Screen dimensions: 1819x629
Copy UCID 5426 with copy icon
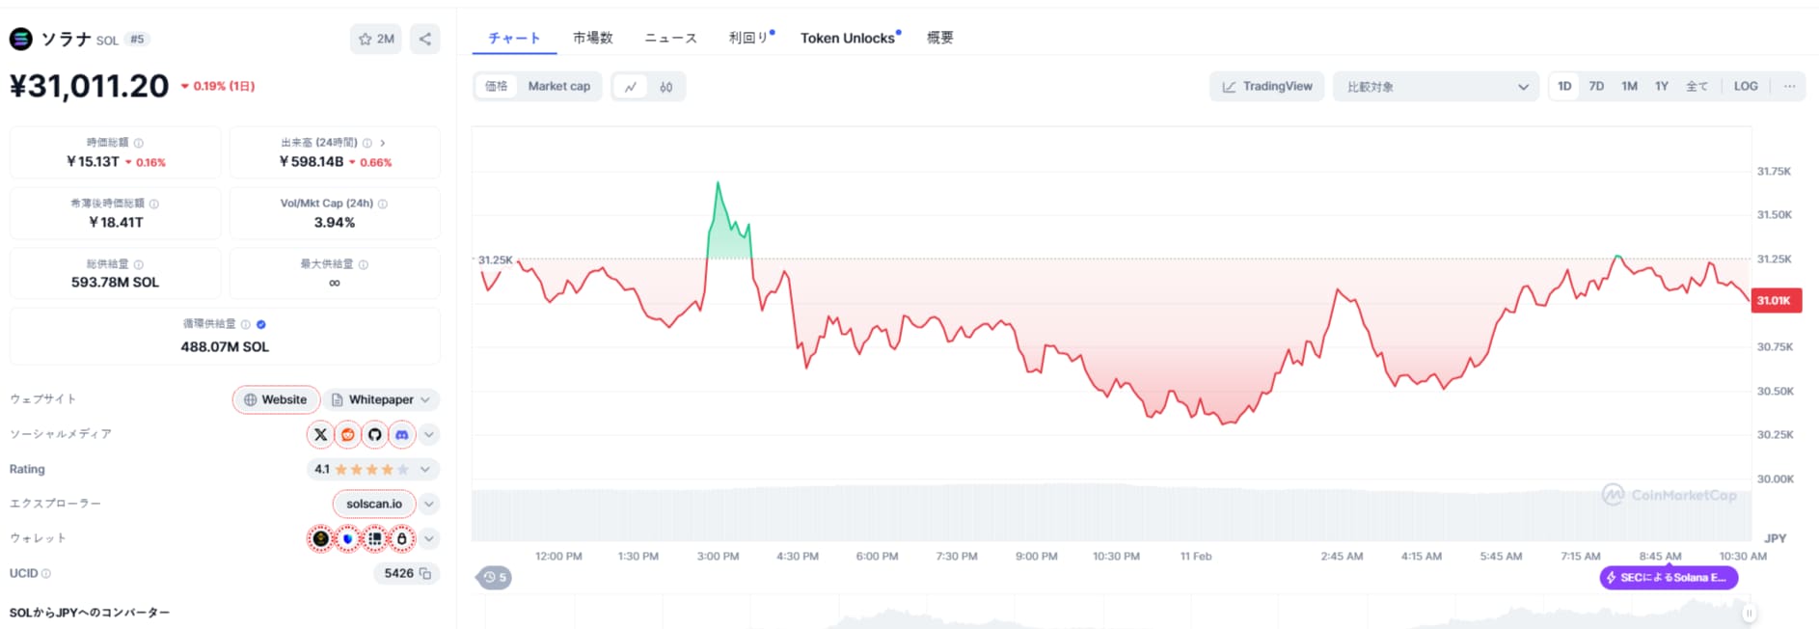coord(425,573)
